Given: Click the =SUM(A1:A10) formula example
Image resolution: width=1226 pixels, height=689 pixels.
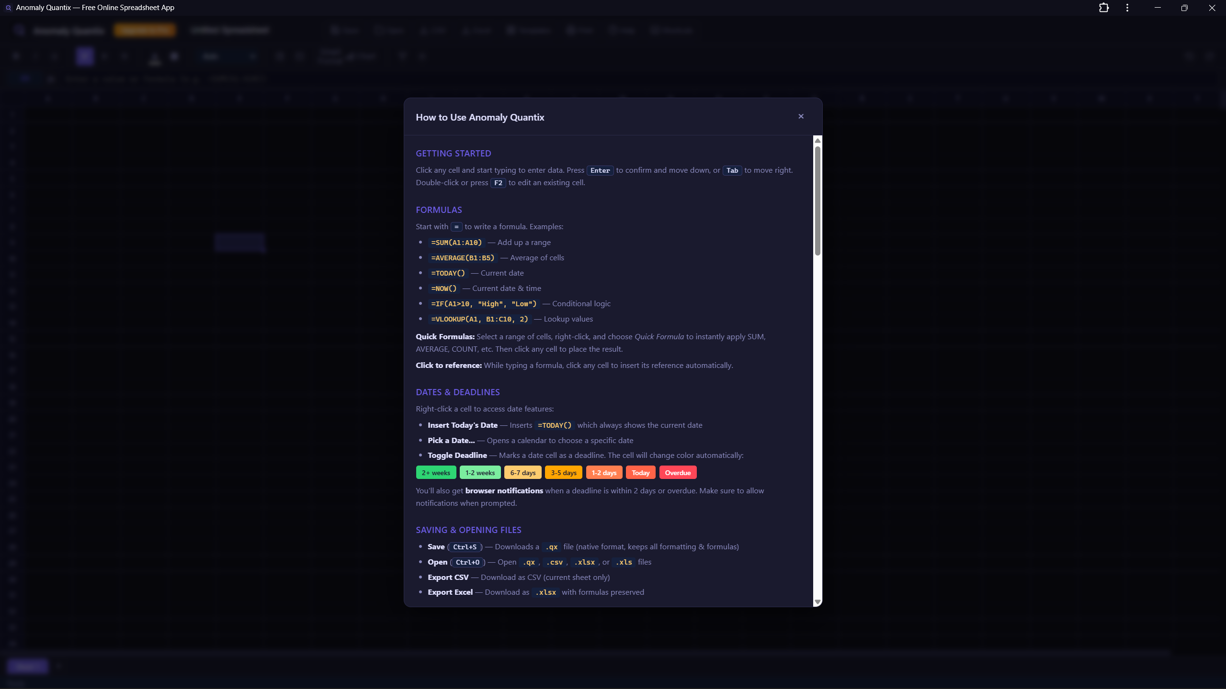Looking at the screenshot, I should (456, 243).
